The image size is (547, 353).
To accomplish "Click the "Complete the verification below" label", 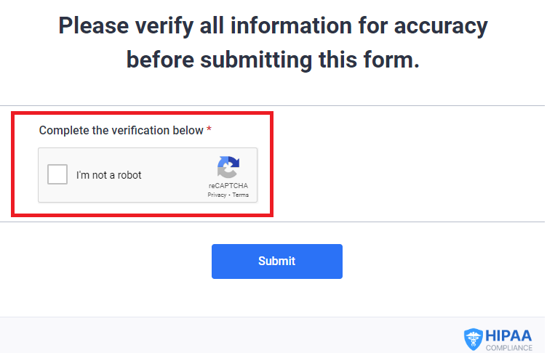I will pos(121,130).
